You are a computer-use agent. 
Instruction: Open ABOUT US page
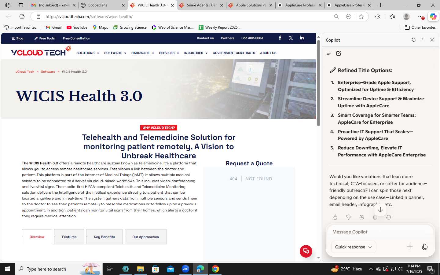click(x=268, y=53)
